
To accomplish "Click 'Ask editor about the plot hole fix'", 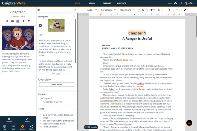I will 59,121.
